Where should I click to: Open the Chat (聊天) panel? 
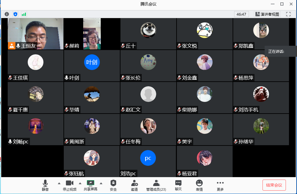coord(178,185)
